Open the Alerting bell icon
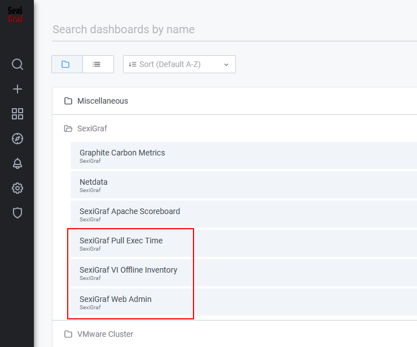 (17, 163)
